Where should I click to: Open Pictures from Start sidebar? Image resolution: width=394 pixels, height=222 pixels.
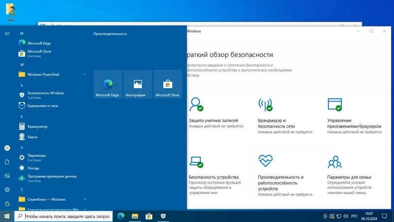point(7,176)
